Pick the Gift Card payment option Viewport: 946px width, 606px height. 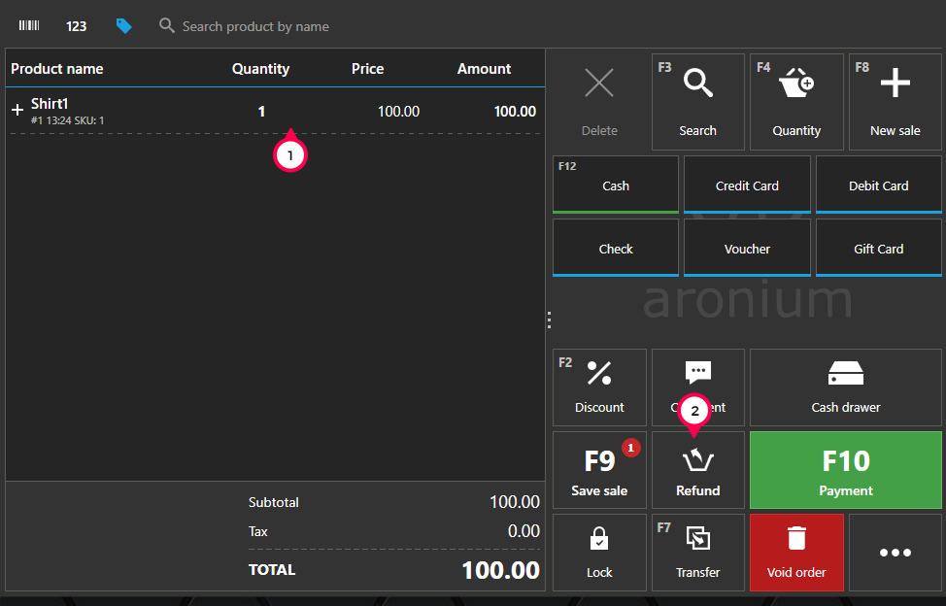(878, 249)
